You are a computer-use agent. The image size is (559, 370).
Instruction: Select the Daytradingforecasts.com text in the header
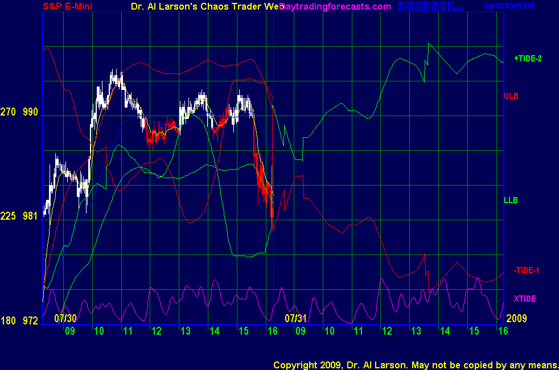click(x=335, y=6)
